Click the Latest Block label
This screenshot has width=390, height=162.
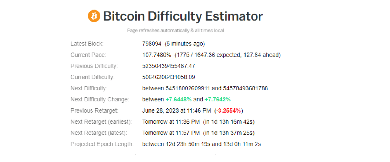point(87,44)
